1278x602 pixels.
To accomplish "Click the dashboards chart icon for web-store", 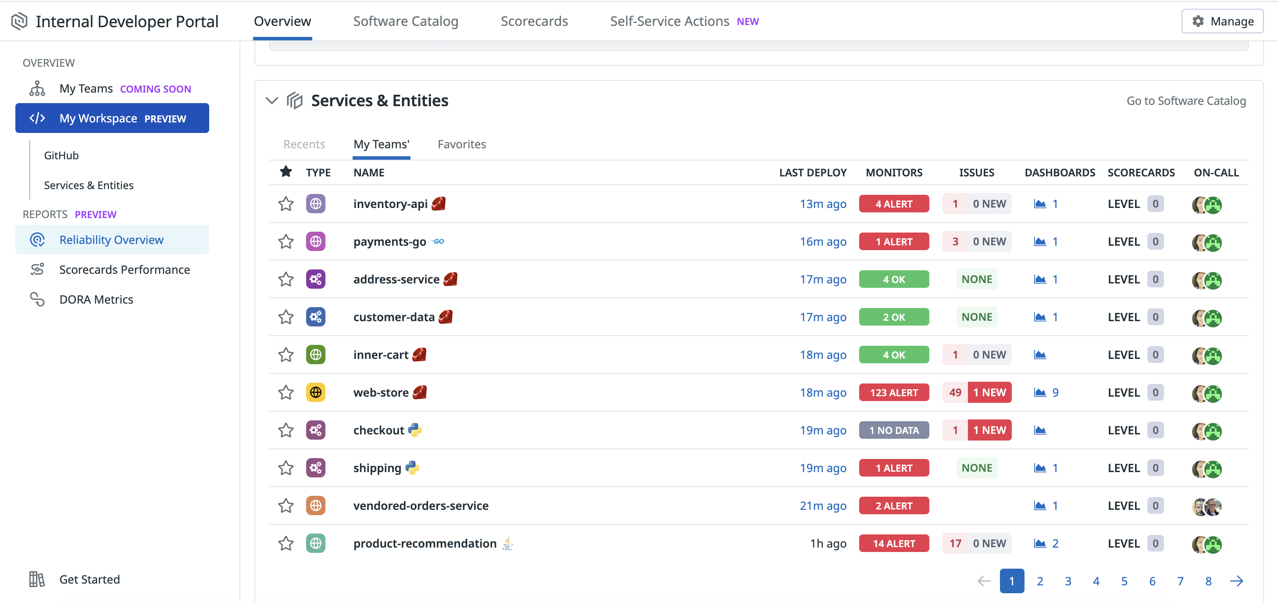I will point(1039,393).
